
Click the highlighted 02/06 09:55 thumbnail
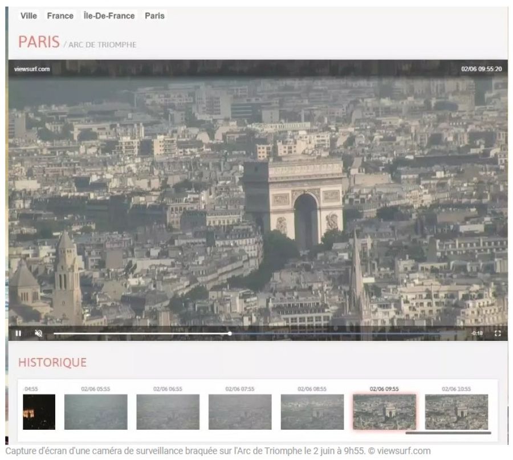384,409
